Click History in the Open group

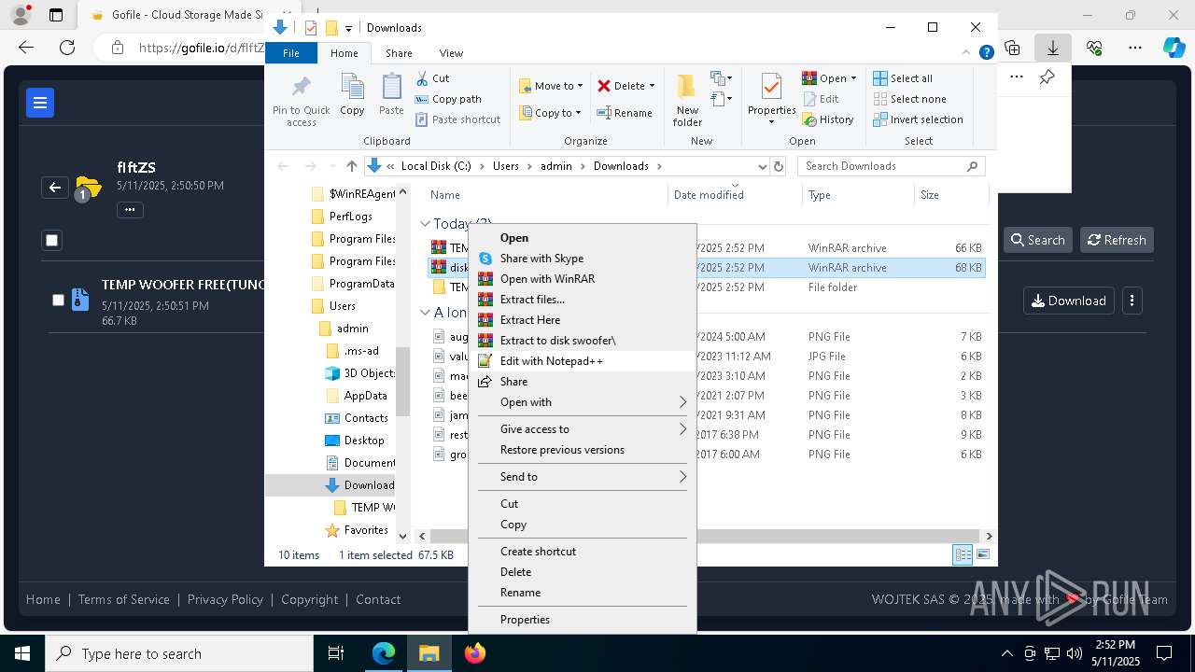828,119
